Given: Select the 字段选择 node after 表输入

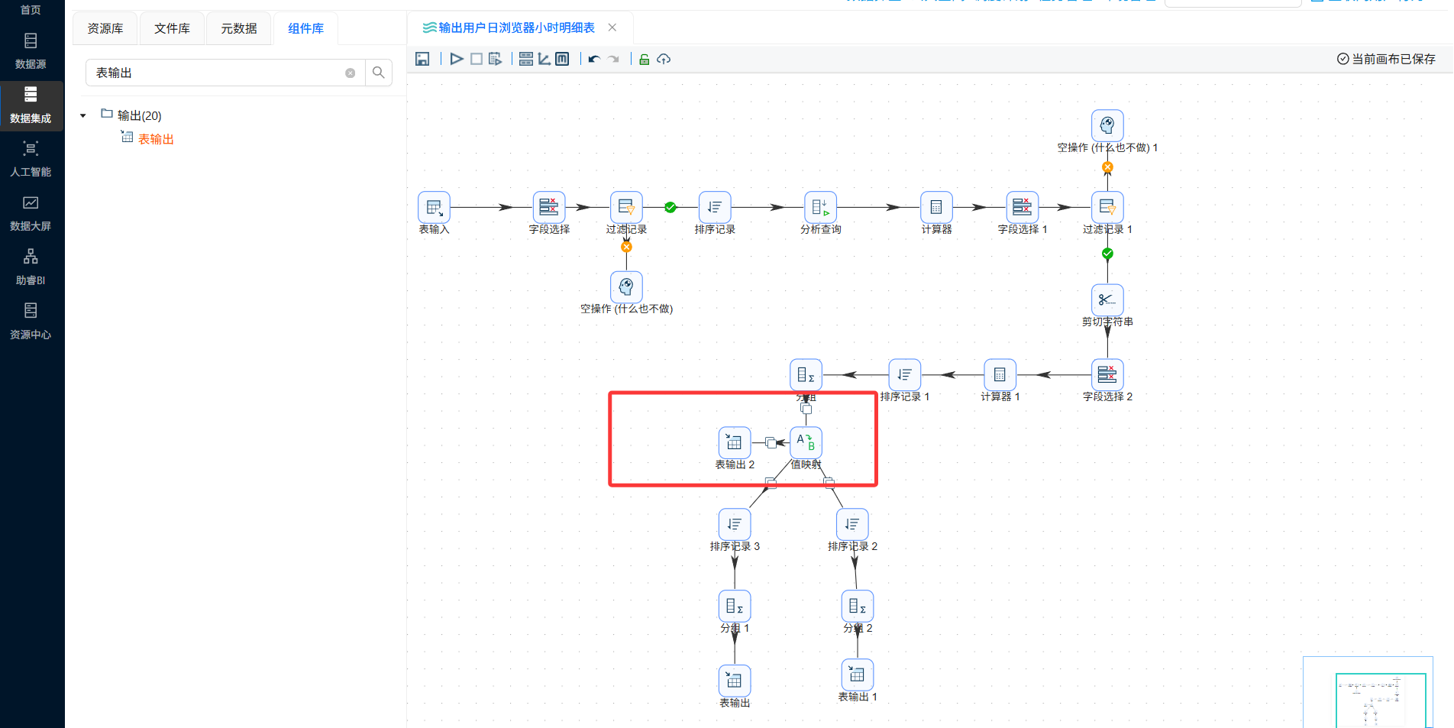Looking at the screenshot, I should [549, 207].
